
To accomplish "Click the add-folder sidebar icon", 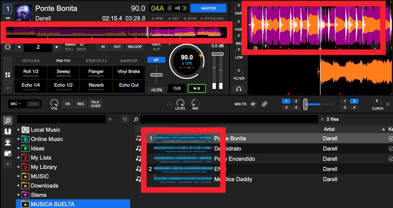I will pos(8,153).
